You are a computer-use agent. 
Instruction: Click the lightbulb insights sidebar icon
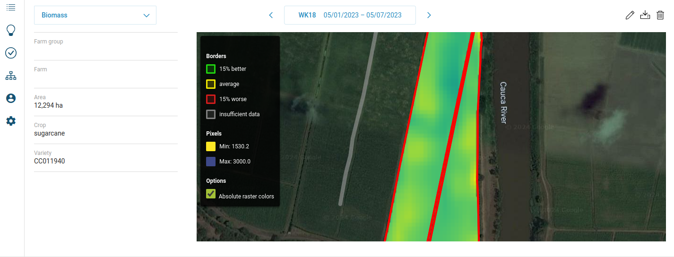(11, 31)
